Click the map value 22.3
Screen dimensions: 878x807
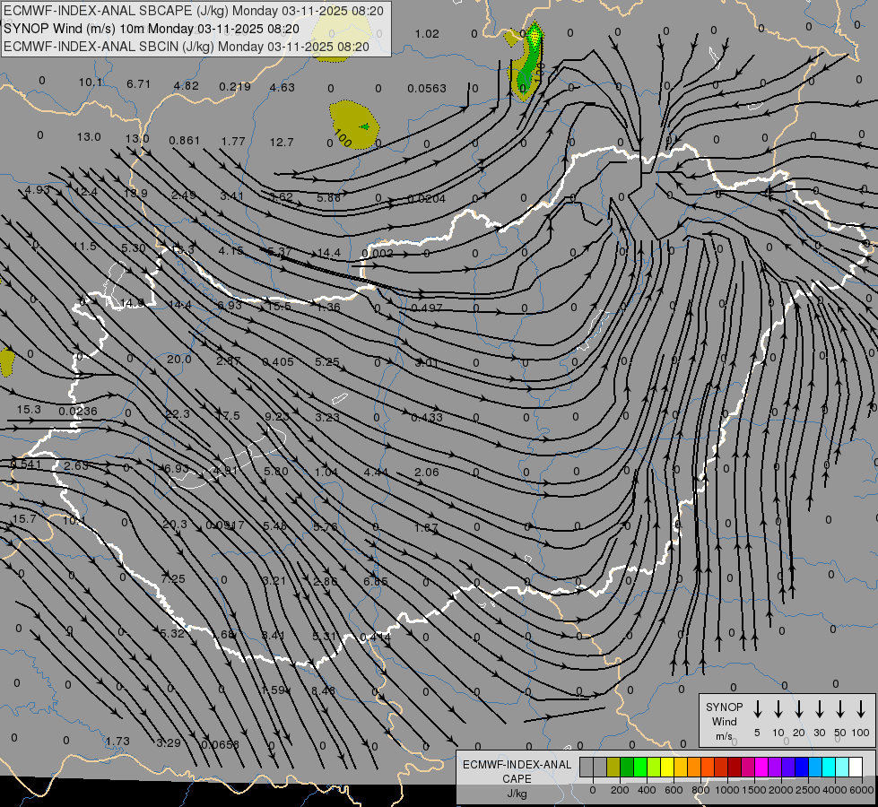point(178,414)
